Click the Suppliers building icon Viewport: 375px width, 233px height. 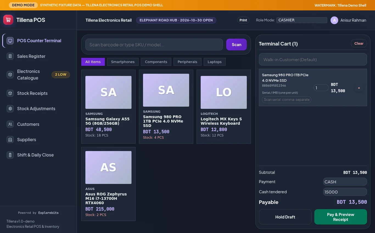10,140
